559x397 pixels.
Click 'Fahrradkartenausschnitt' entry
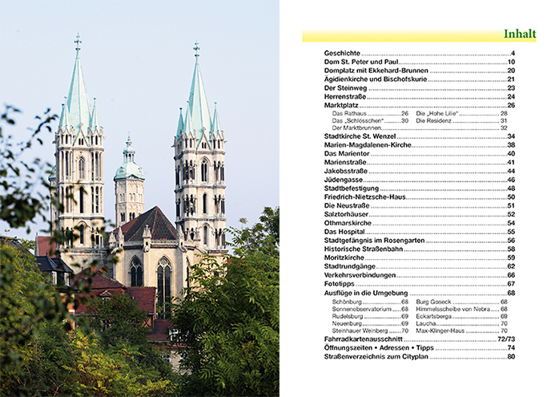[x=420, y=339]
